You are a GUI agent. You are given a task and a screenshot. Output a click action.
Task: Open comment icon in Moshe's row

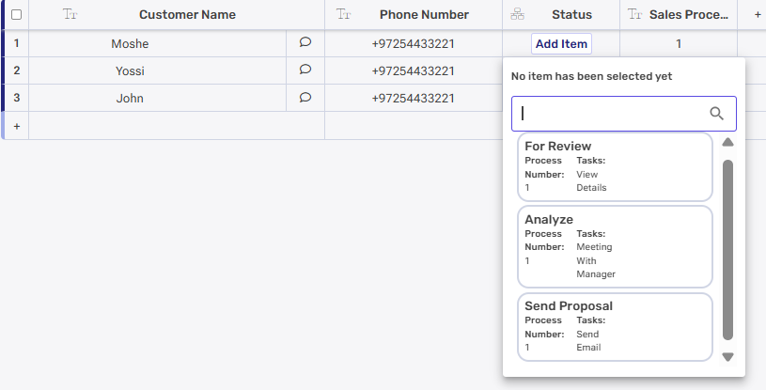tap(305, 42)
